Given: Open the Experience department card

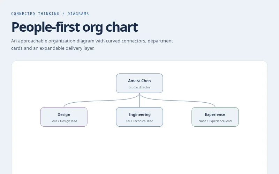Looking at the screenshot, I should pyautogui.click(x=215, y=117).
